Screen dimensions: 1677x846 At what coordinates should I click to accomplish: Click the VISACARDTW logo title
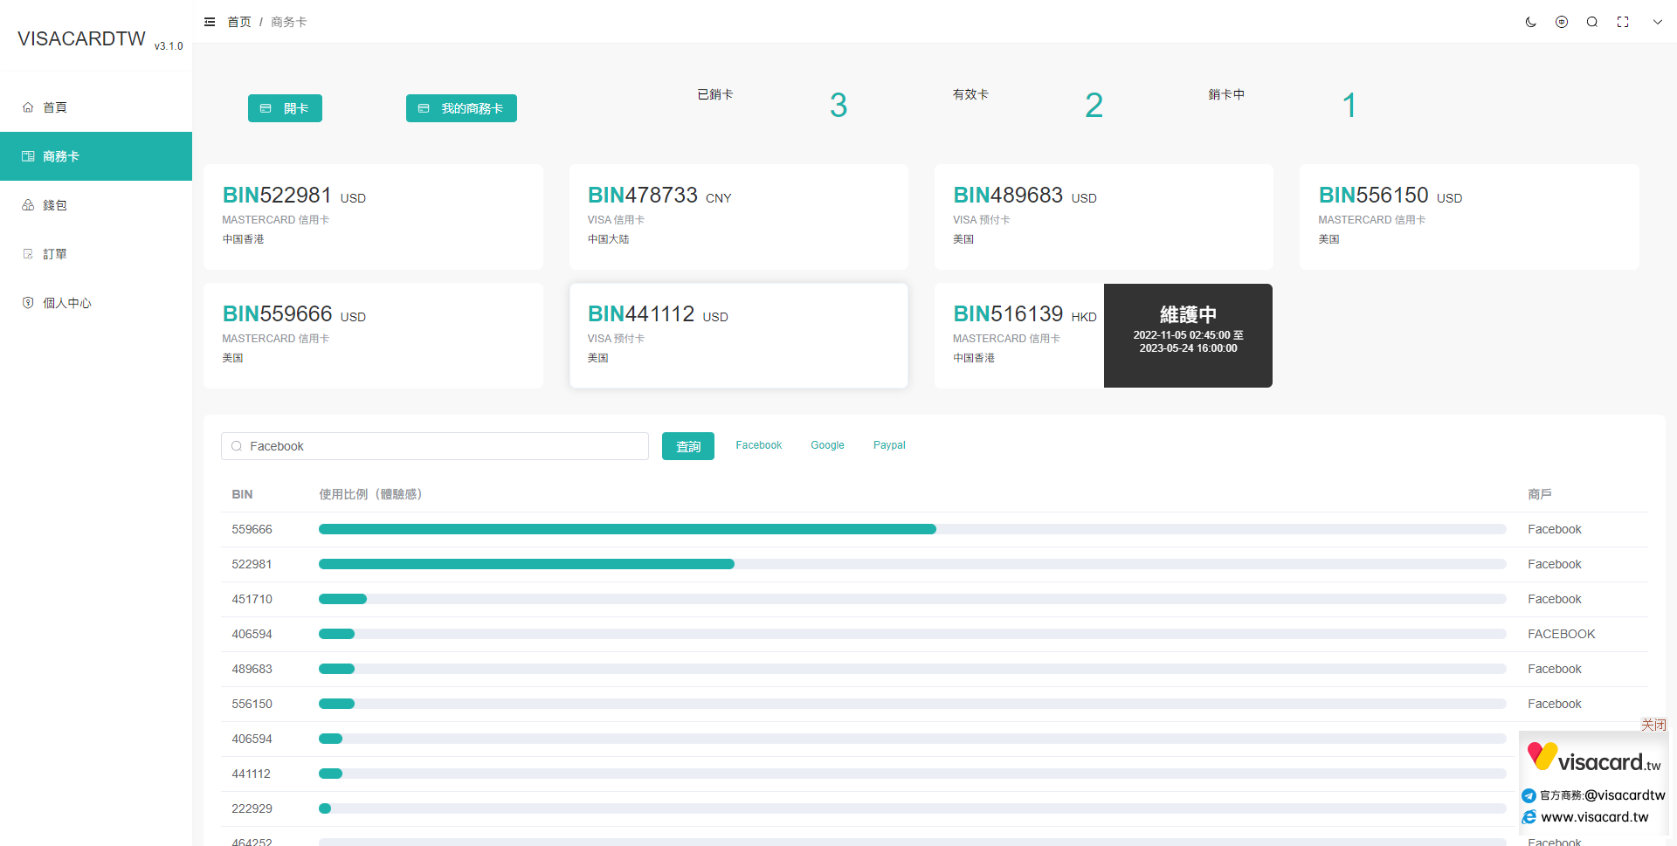(x=81, y=38)
